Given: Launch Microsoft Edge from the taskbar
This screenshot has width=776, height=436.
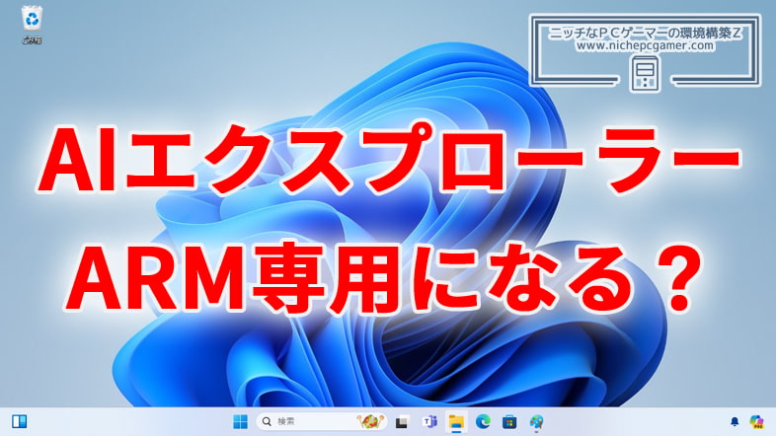Looking at the screenshot, I should 483,421.
